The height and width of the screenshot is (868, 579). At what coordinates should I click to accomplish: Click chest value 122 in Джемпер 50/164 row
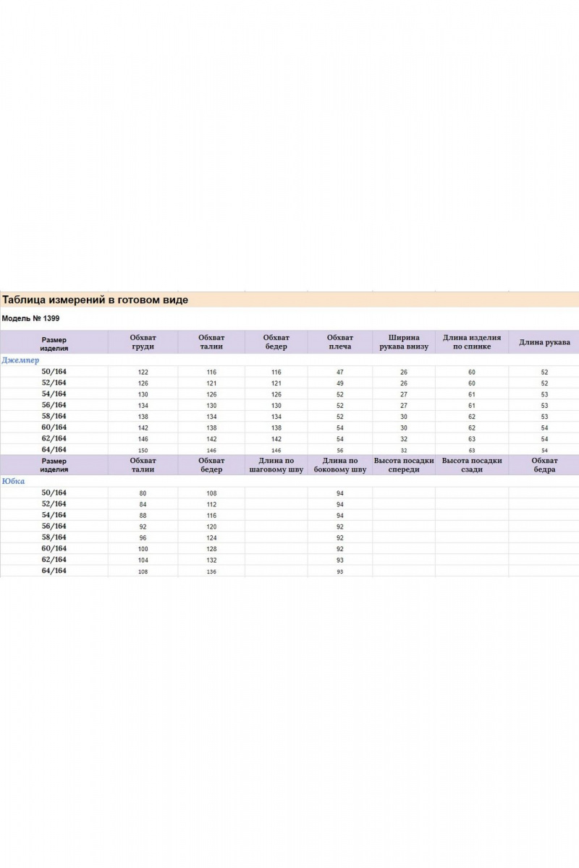coord(143,372)
